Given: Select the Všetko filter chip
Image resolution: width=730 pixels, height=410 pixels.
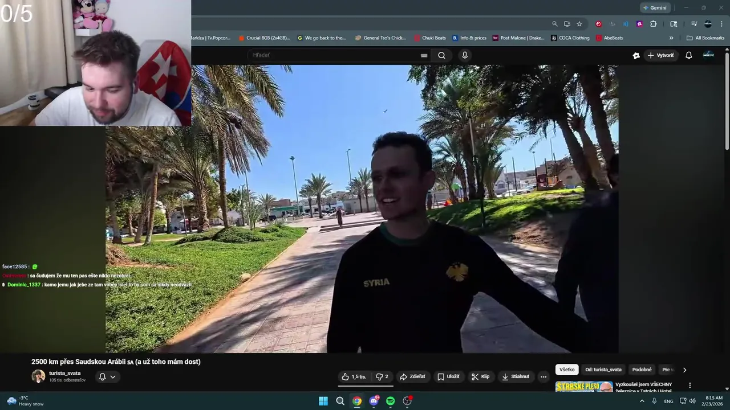Looking at the screenshot, I should pyautogui.click(x=567, y=370).
